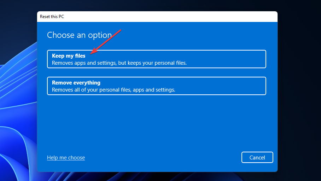The width and height of the screenshot is (321, 181).
Task: Choose the Keep my files option
Action: pos(156,59)
